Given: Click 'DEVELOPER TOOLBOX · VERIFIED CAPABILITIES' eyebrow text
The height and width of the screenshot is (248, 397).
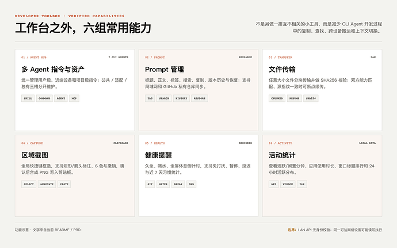Looking at the screenshot, I should coord(70,16).
